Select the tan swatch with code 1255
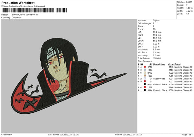194x137 pixels. [x=145, y=76]
